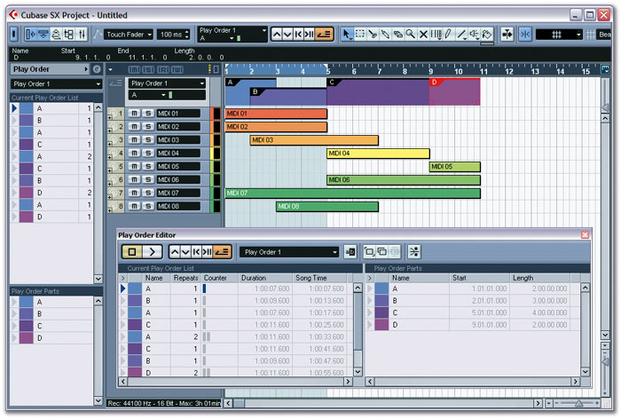Mute track MIDI 01
Screen dimensions: 621x419
[134, 114]
